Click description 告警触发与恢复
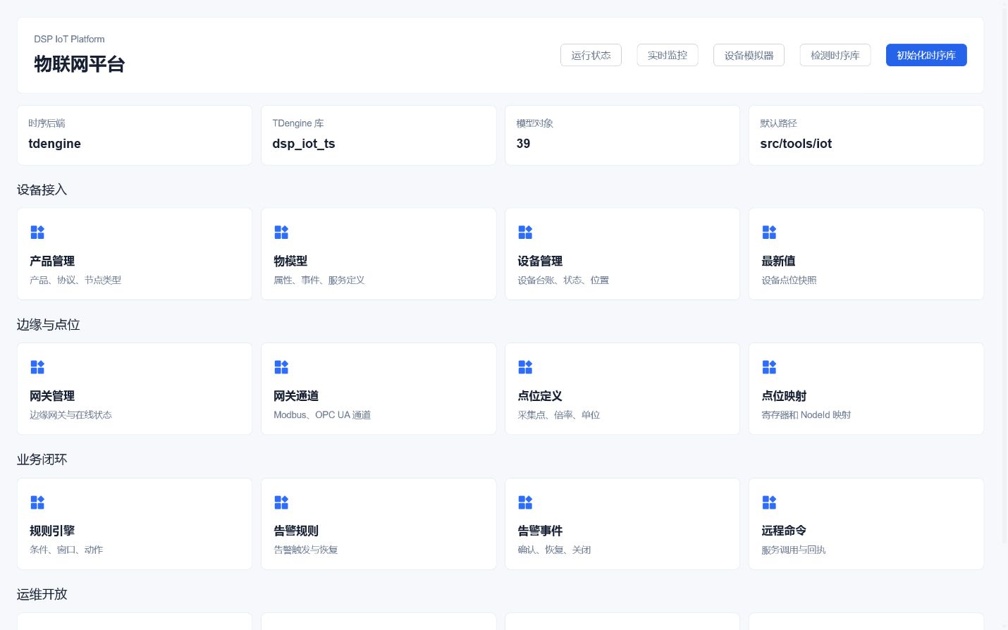The image size is (1008, 630). [x=306, y=550]
